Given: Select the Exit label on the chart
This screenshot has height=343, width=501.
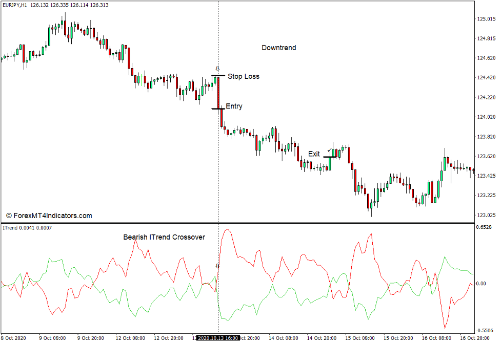Looking at the screenshot, I should click(315, 153).
